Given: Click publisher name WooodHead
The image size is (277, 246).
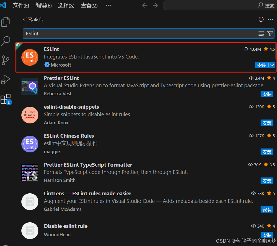Looking at the screenshot, I should point(57,235).
